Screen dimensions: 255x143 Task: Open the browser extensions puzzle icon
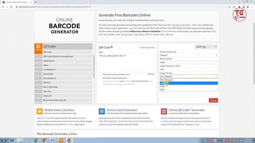[x=239, y=7]
